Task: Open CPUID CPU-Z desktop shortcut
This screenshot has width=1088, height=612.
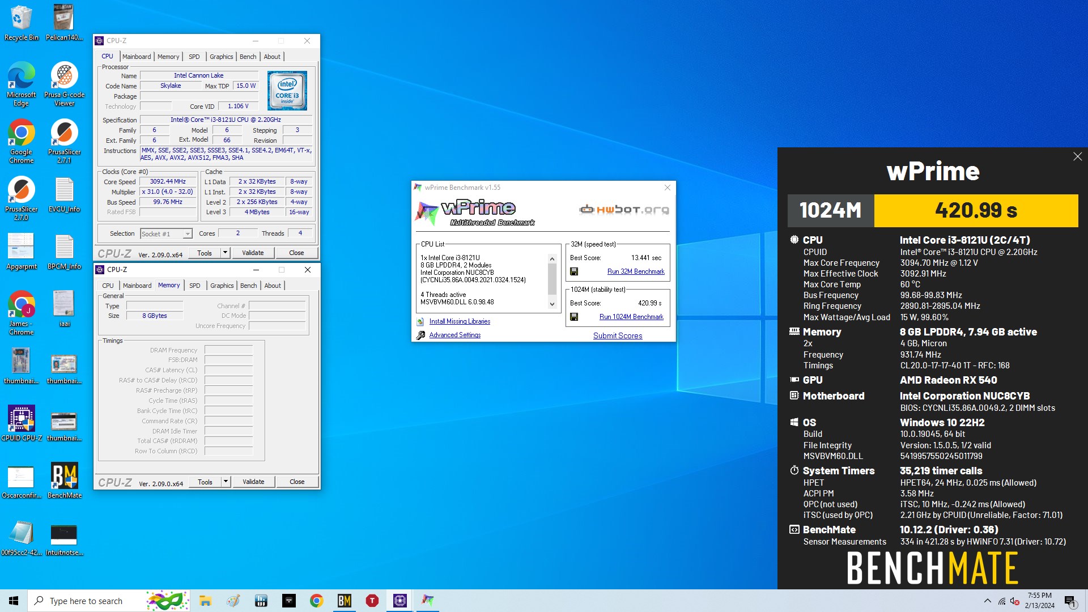Action: [21, 423]
